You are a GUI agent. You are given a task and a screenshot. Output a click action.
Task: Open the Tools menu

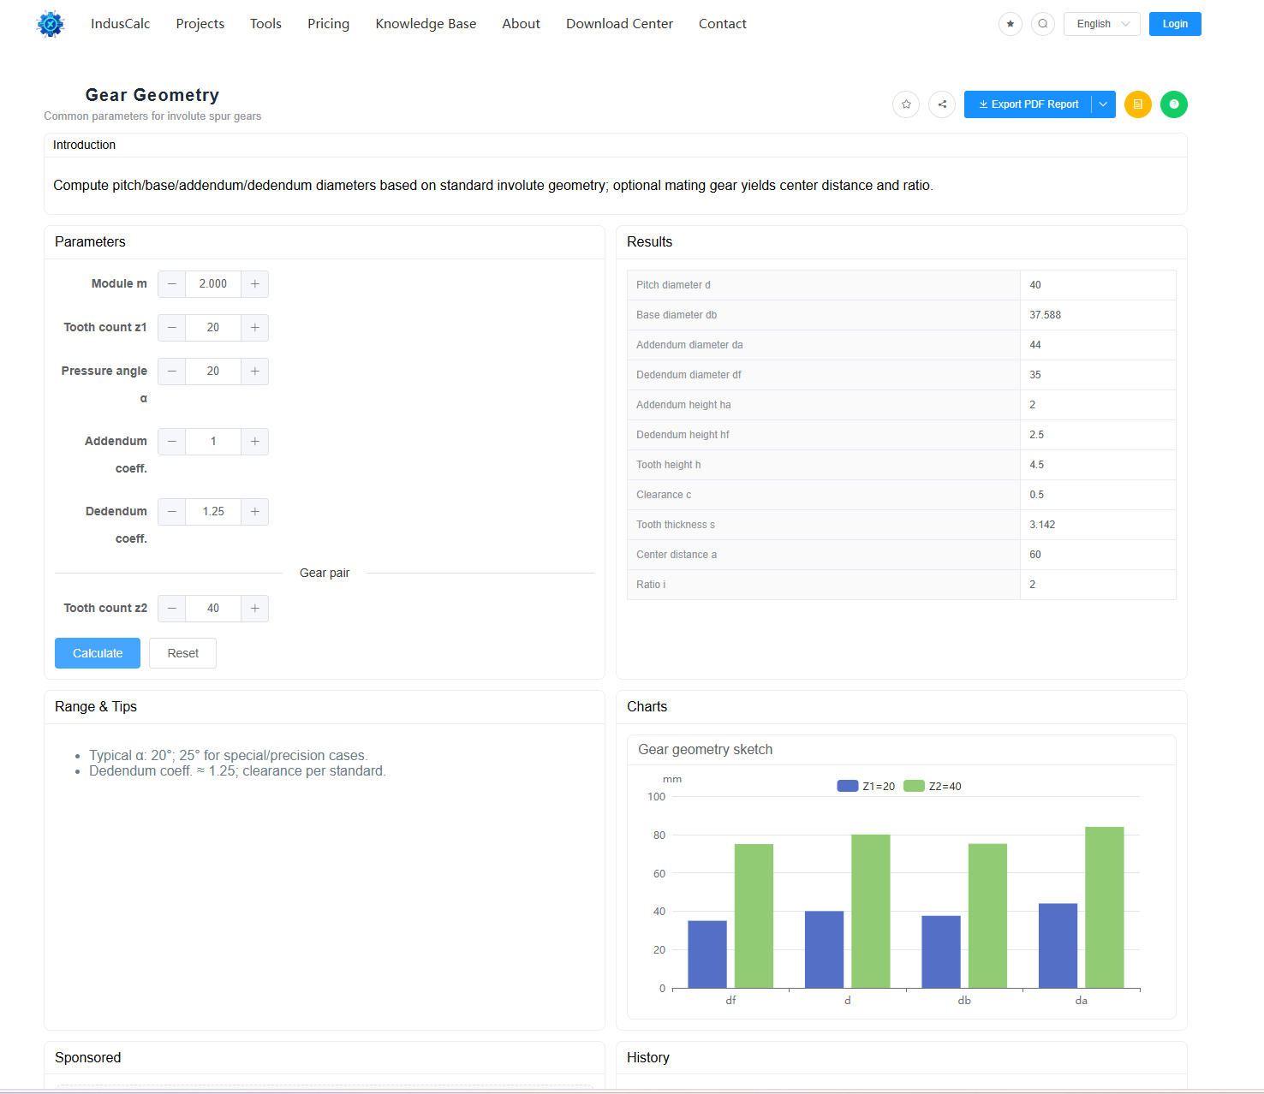[x=265, y=24]
